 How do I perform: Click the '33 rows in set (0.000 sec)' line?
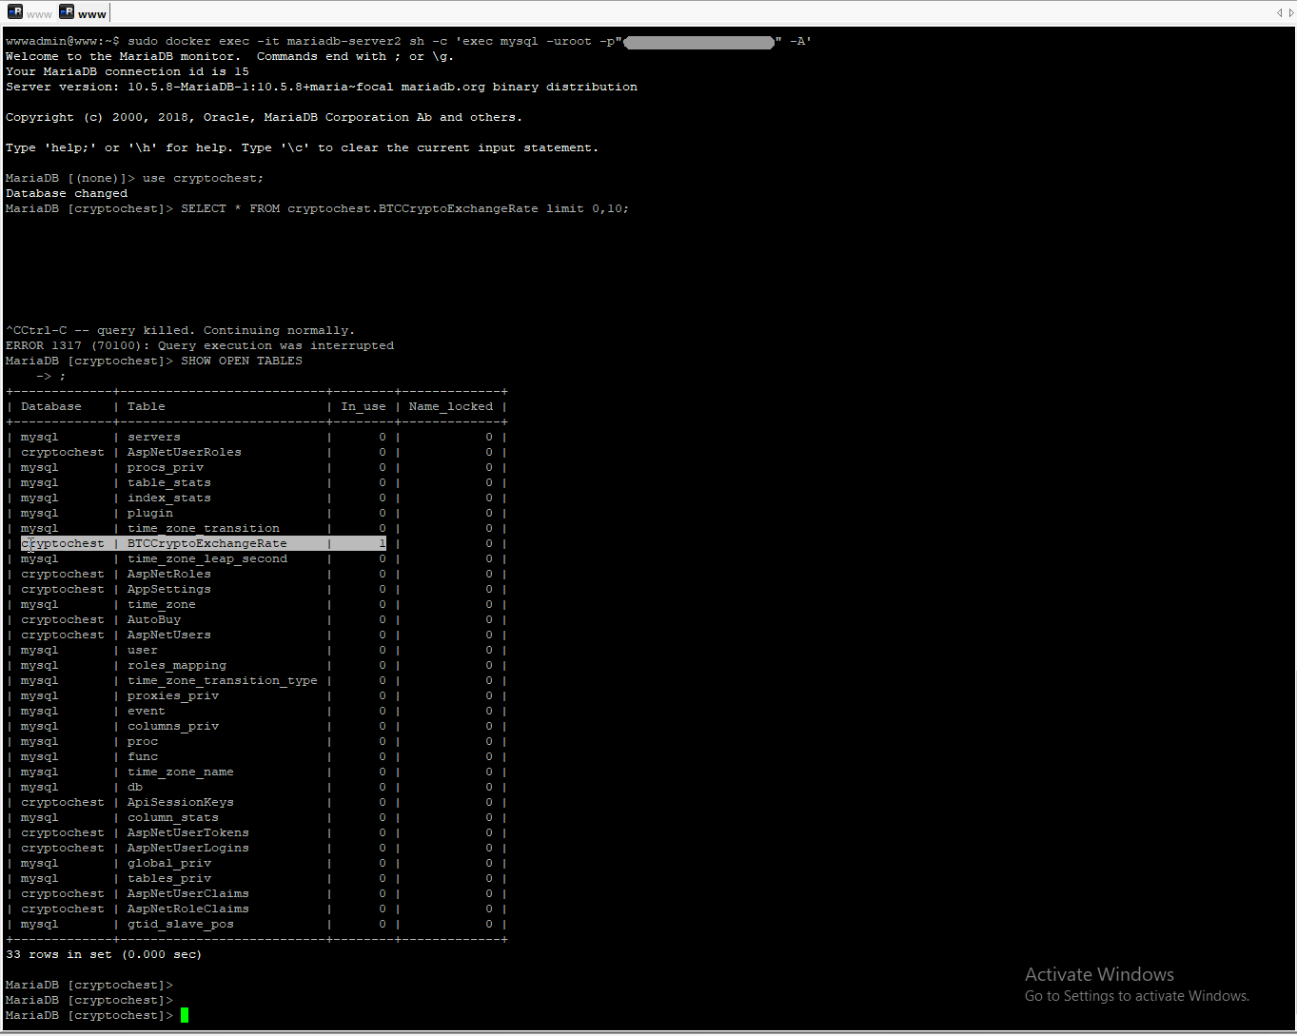coord(104,954)
